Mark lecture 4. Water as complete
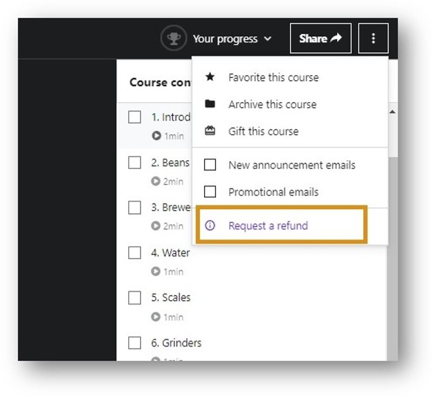433x396 pixels. click(x=135, y=253)
